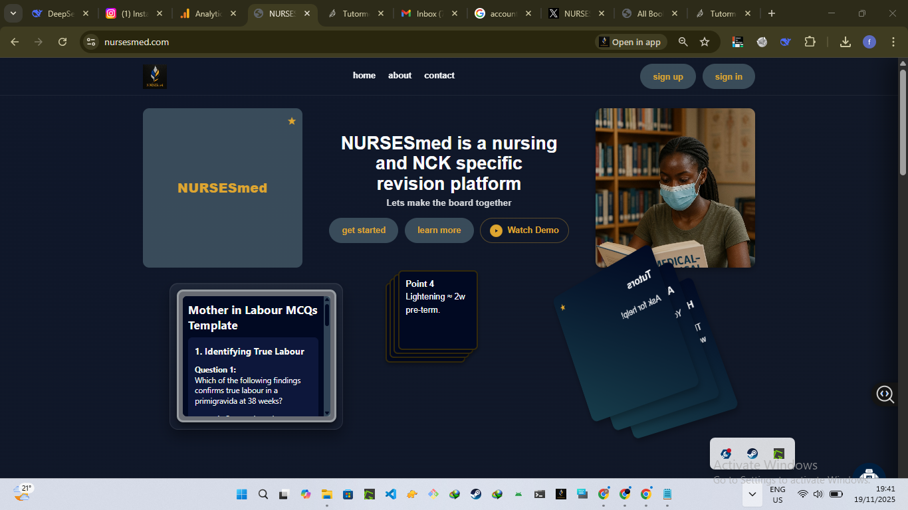Click the zoom magnifier icon in address bar

(683, 42)
